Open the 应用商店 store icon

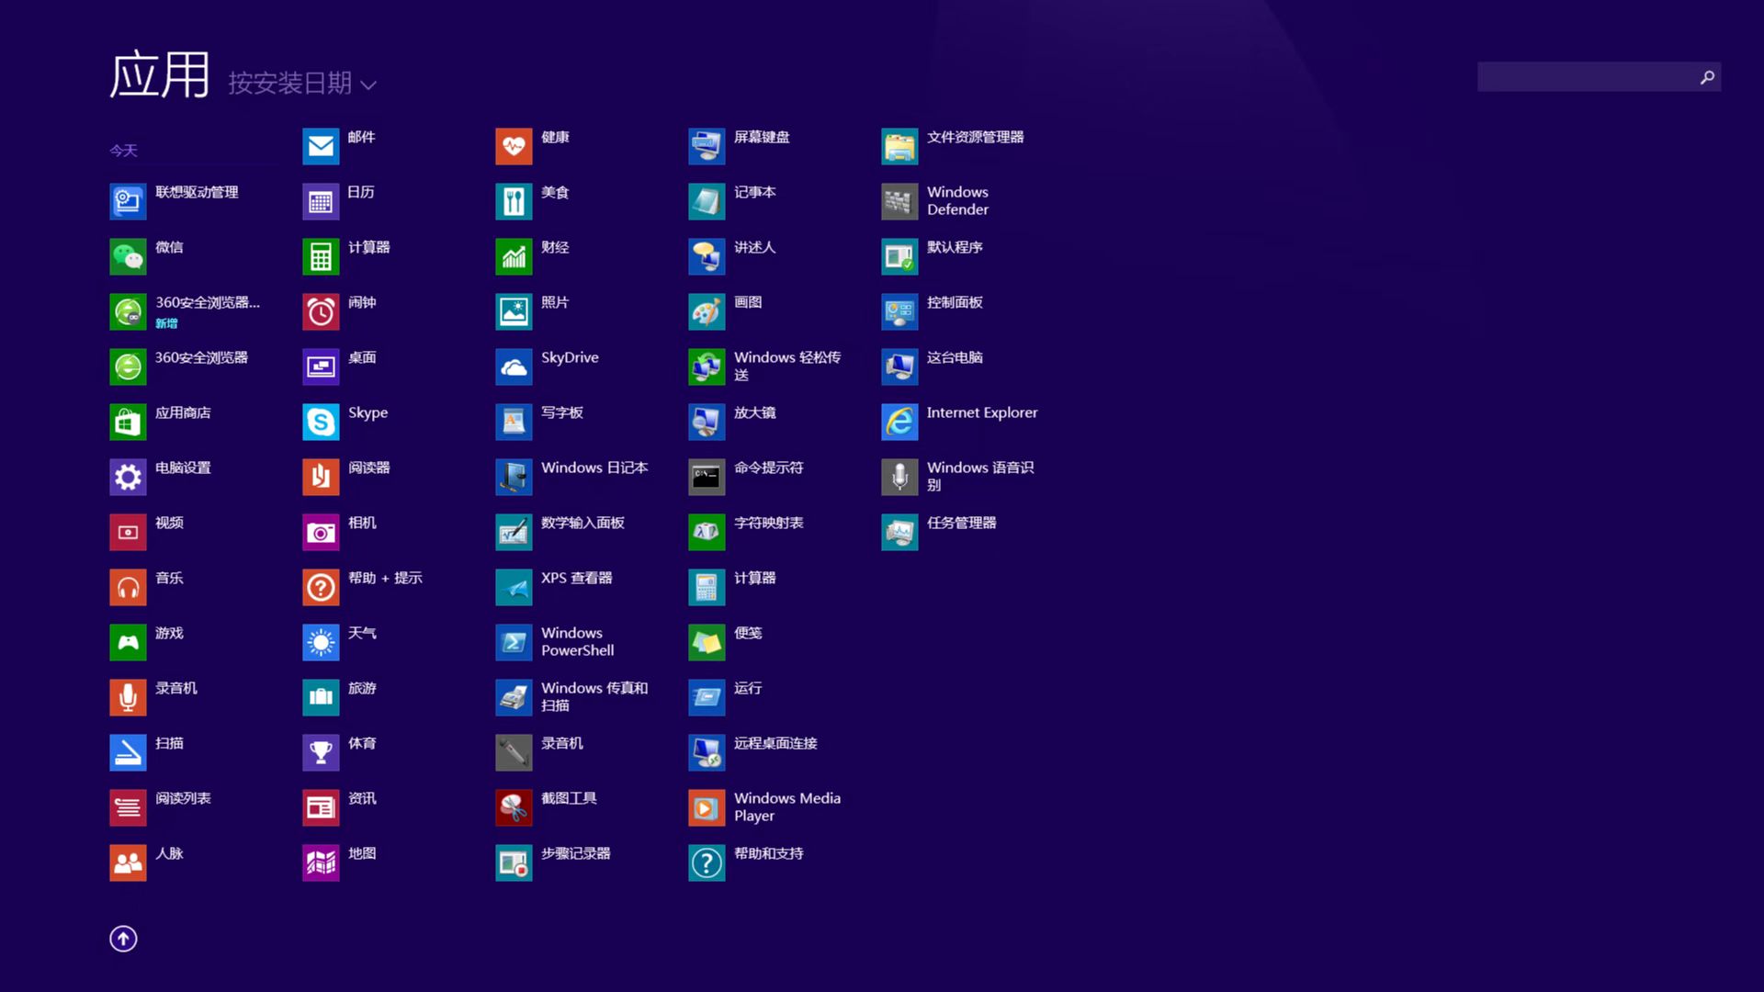click(128, 422)
